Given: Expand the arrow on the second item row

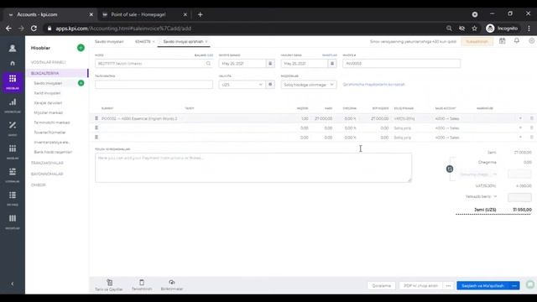Looking at the screenshot, I should click(520, 128).
